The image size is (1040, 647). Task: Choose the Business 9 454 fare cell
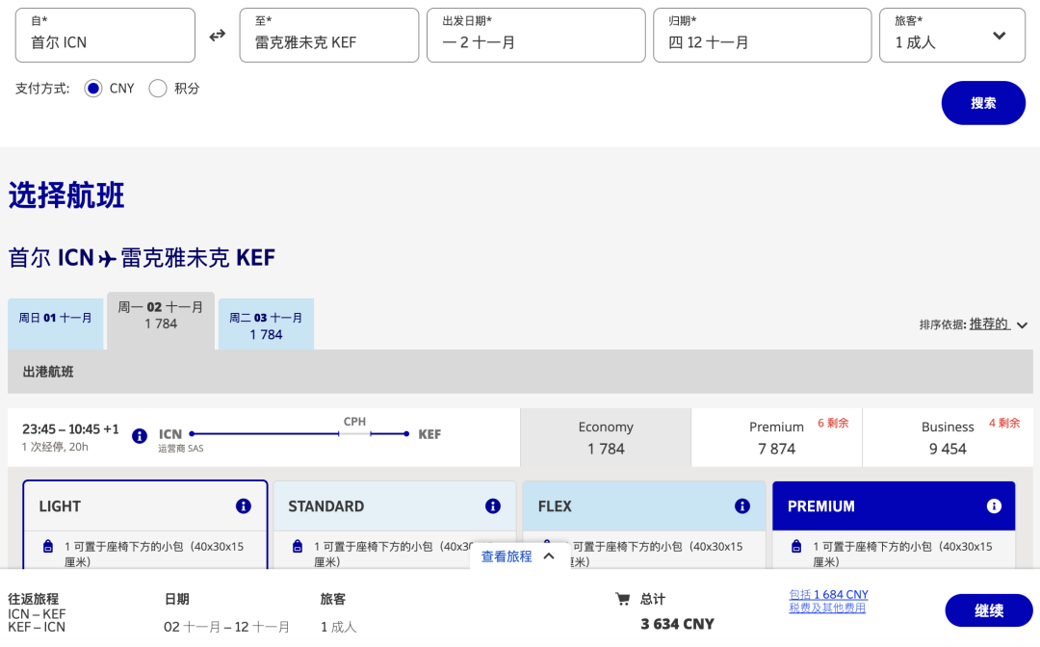point(948,438)
